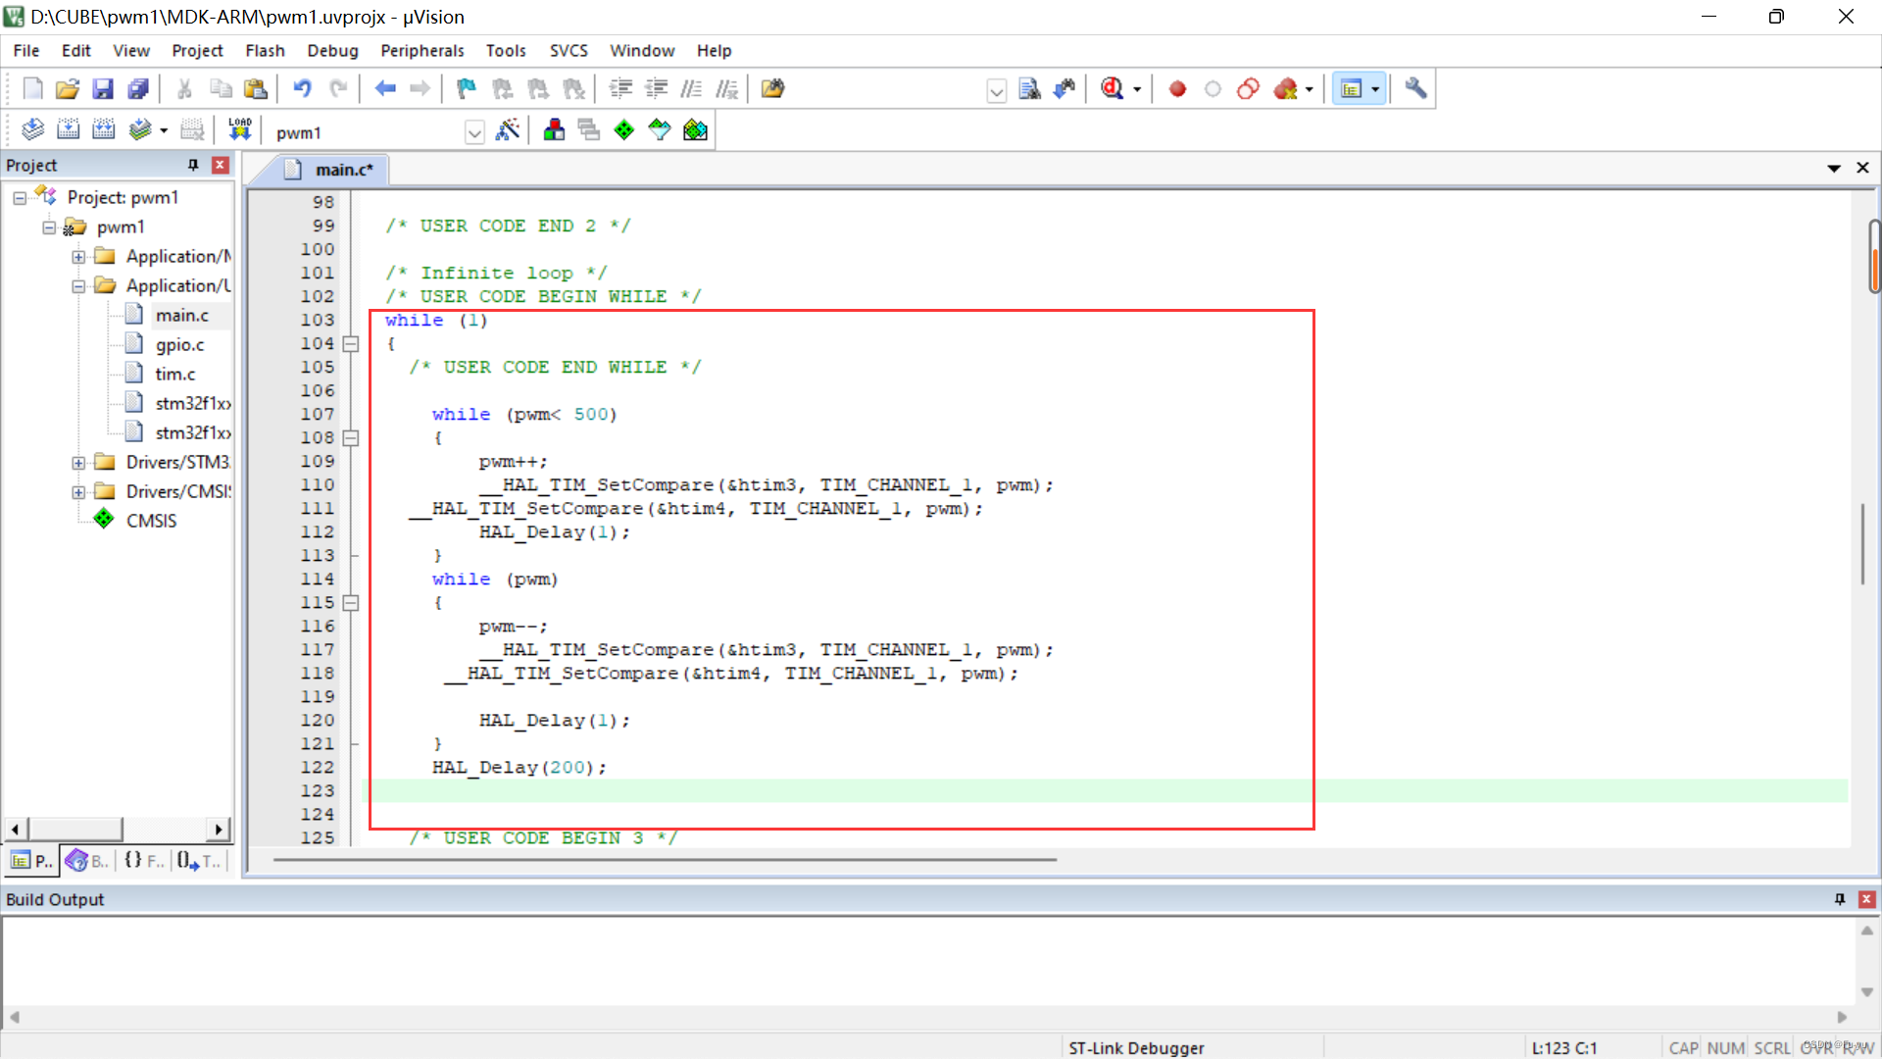
Task: Switch to the Books tab in Project panel
Action: pos(87,861)
